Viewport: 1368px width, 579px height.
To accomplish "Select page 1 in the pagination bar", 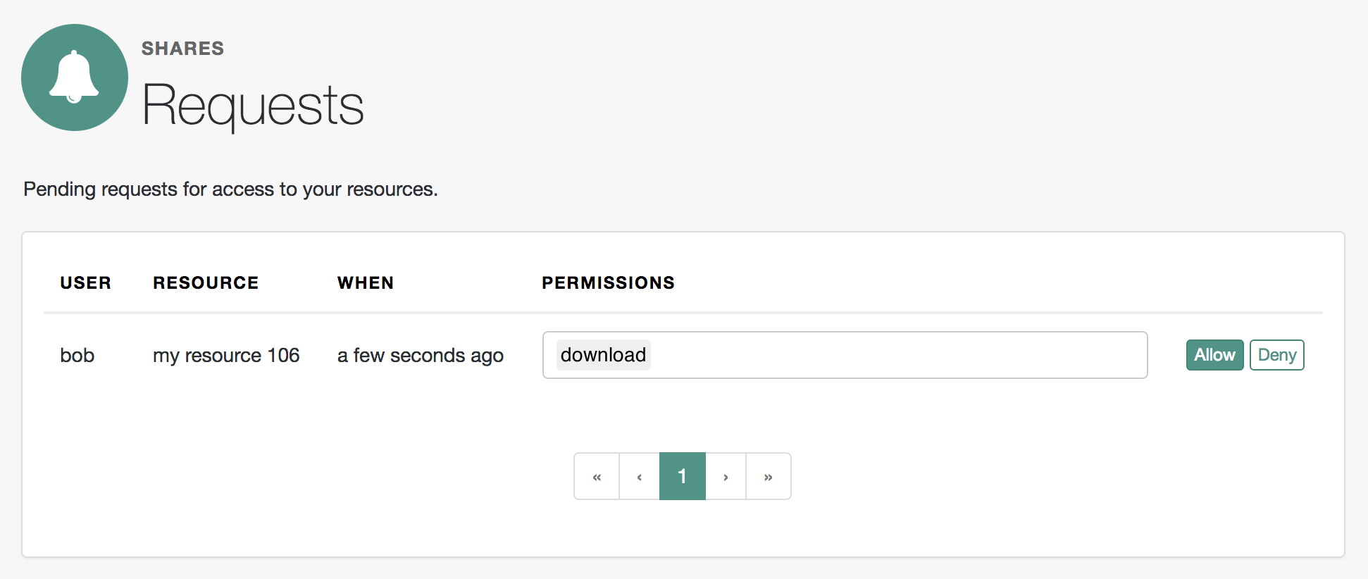I will point(682,476).
